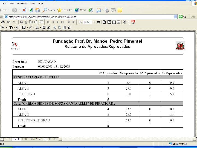Screen dimensions: 197x148
Task: Click the browser Print icon
Action: 107,10
